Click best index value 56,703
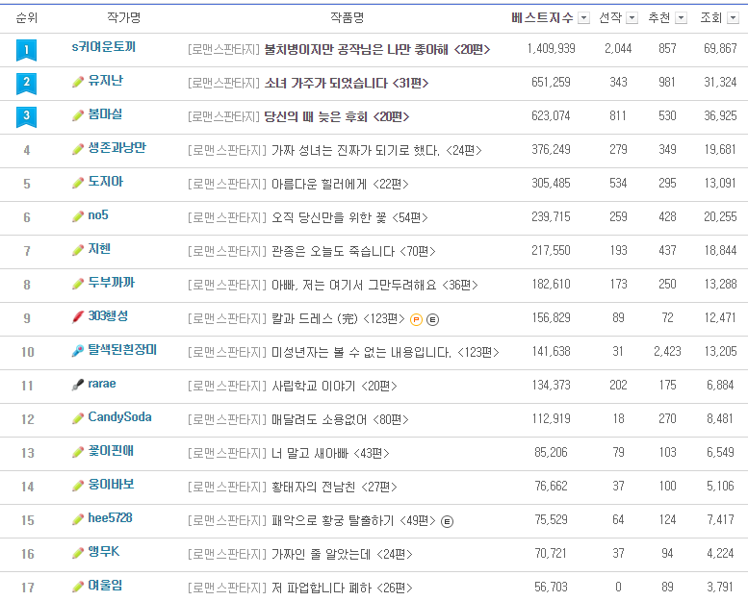This screenshot has width=748, height=601. (551, 588)
